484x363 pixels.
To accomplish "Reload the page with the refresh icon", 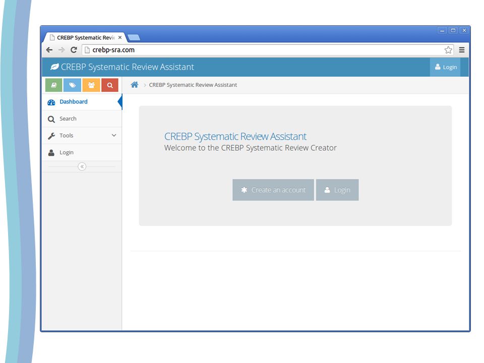I will point(74,50).
